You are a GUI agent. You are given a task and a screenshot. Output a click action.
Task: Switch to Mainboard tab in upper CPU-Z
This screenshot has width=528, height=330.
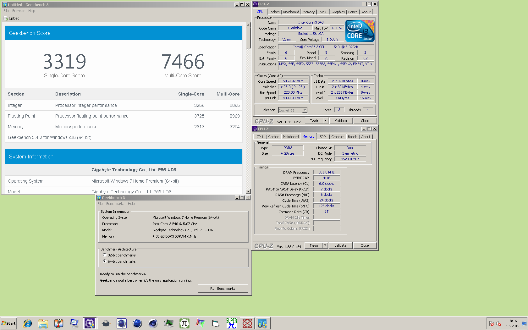291,12
